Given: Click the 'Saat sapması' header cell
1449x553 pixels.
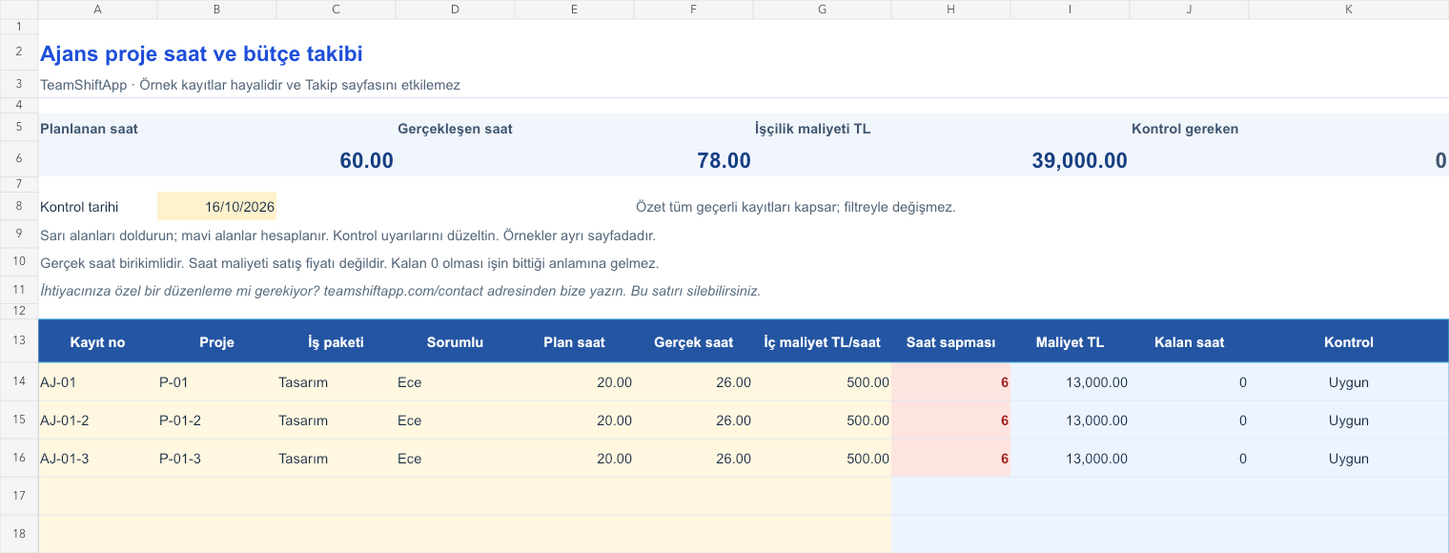Looking at the screenshot, I should click(x=950, y=342).
